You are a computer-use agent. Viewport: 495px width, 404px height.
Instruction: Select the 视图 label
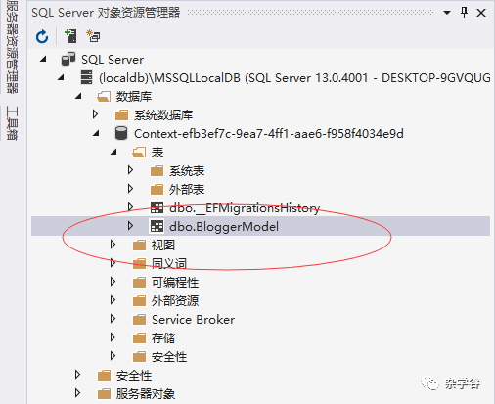tap(163, 246)
